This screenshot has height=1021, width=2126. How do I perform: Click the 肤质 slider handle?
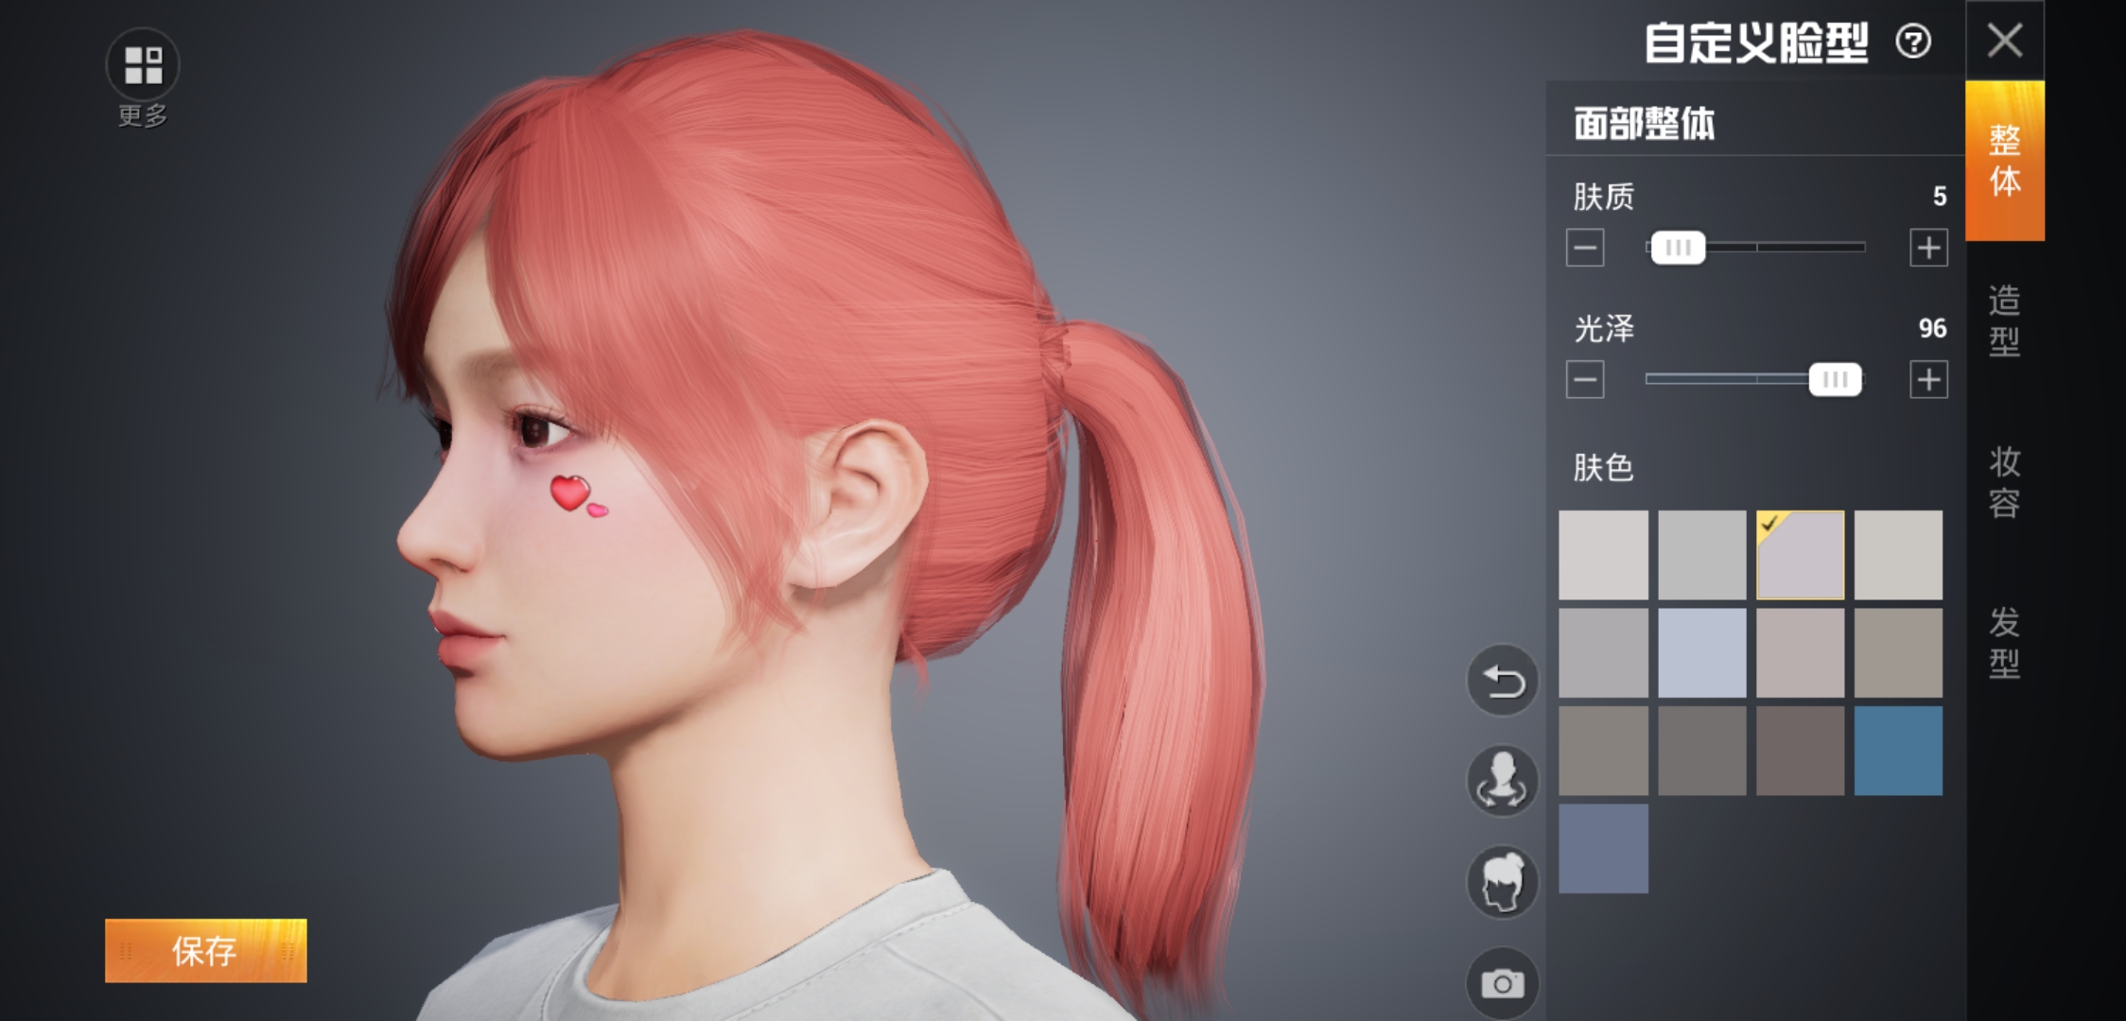pyautogui.click(x=1678, y=248)
